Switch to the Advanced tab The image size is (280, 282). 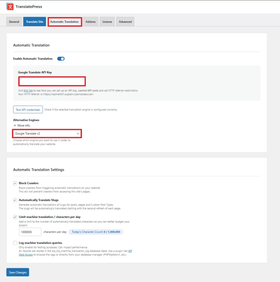click(125, 22)
